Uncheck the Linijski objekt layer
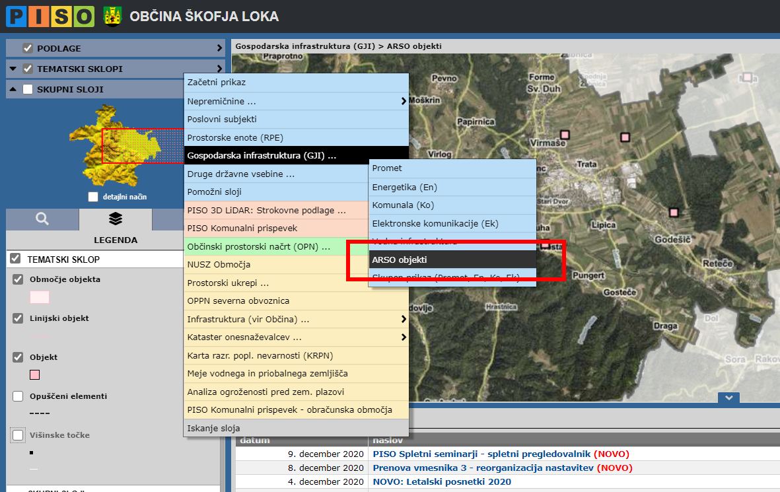This screenshot has height=492, width=780. click(18, 318)
